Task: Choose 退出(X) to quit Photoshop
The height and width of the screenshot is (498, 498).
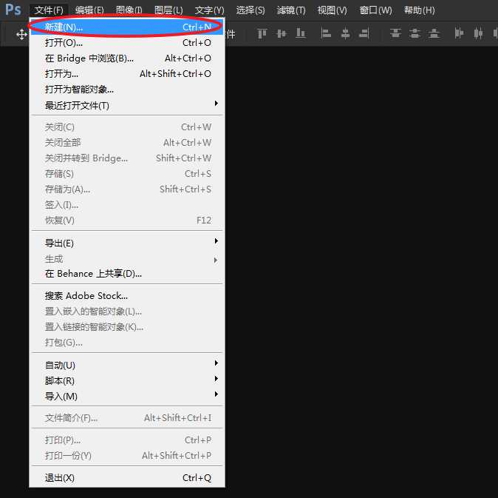Action: [x=60, y=477]
